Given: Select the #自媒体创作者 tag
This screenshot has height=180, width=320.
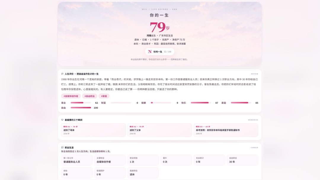Looking at the screenshot, I should click(71, 96).
